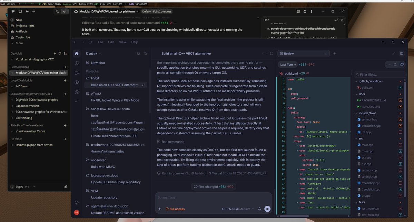Screen dimensions: 414x222
Task: Switch to the Review tab
Action: tap(304, 54)
